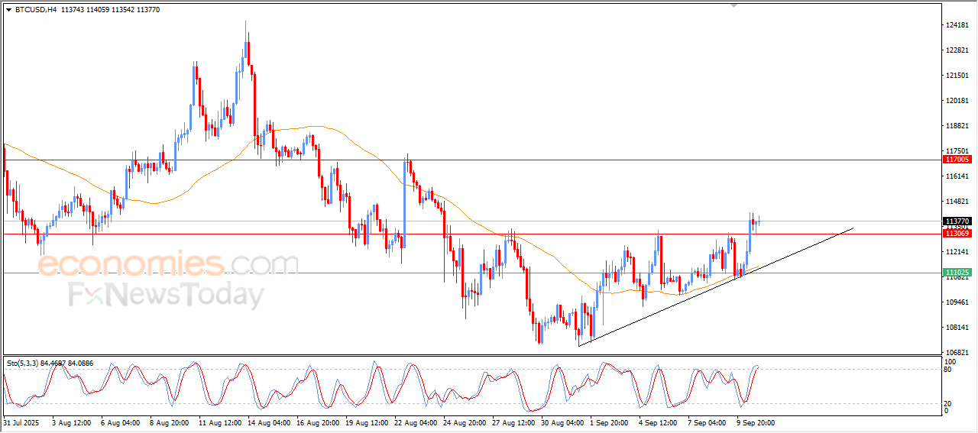Select the black 113770 current price tag
The height and width of the screenshot is (433, 978).
[x=957, y=221]
